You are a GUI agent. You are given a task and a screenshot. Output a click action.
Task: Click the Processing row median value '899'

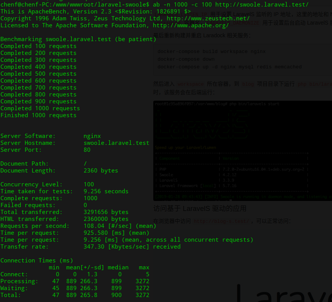pyautogui.click(x=116, y=282)
